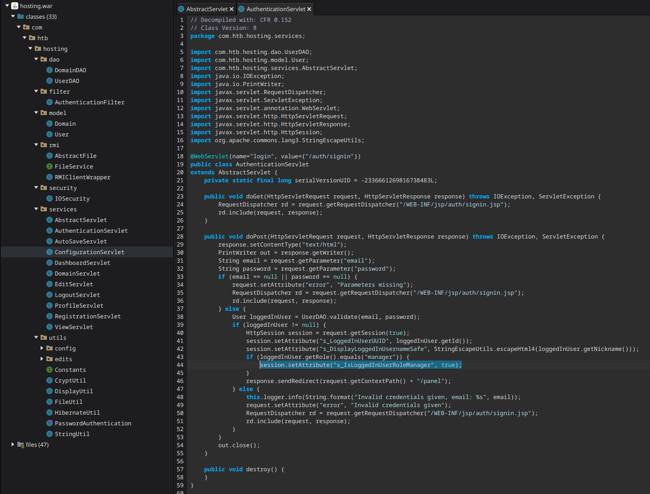Switch to the AbstractServlet tab
The height and width of the screenshot is (494, 650).
click(x=207, y=9)
